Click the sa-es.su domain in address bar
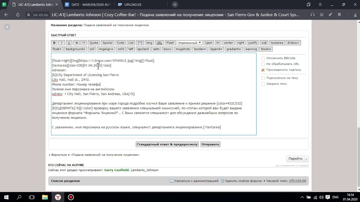360x202 pixels. tap(40, 15)
